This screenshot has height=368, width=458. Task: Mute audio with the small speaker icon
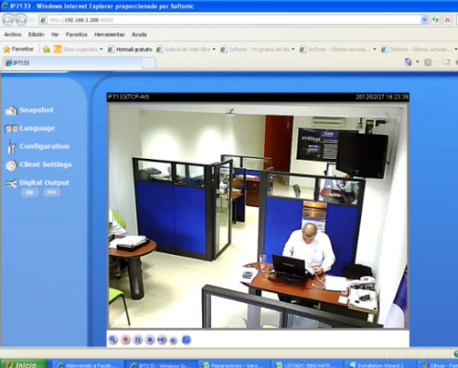pos(174,340)
